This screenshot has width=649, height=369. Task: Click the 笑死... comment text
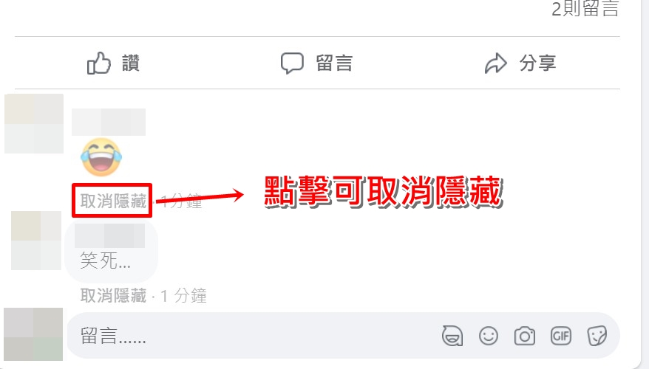tap(105, 261)
